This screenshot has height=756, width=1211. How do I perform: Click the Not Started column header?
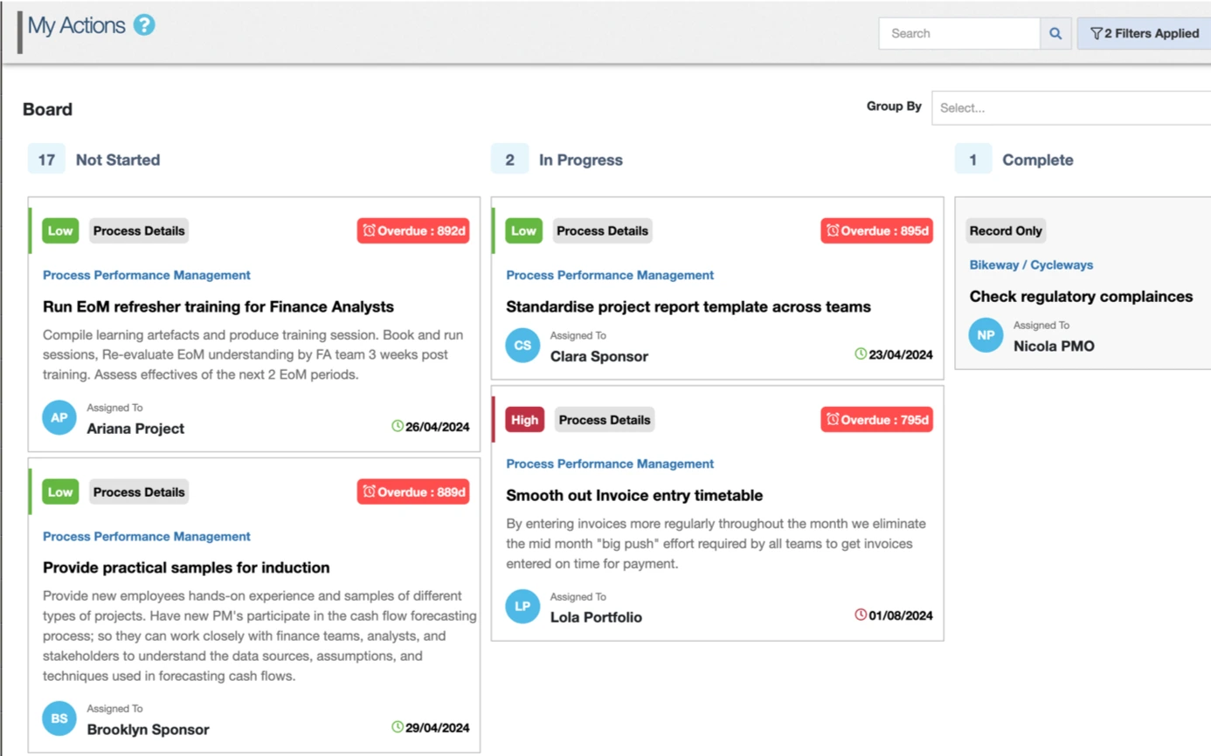(118, 160)
